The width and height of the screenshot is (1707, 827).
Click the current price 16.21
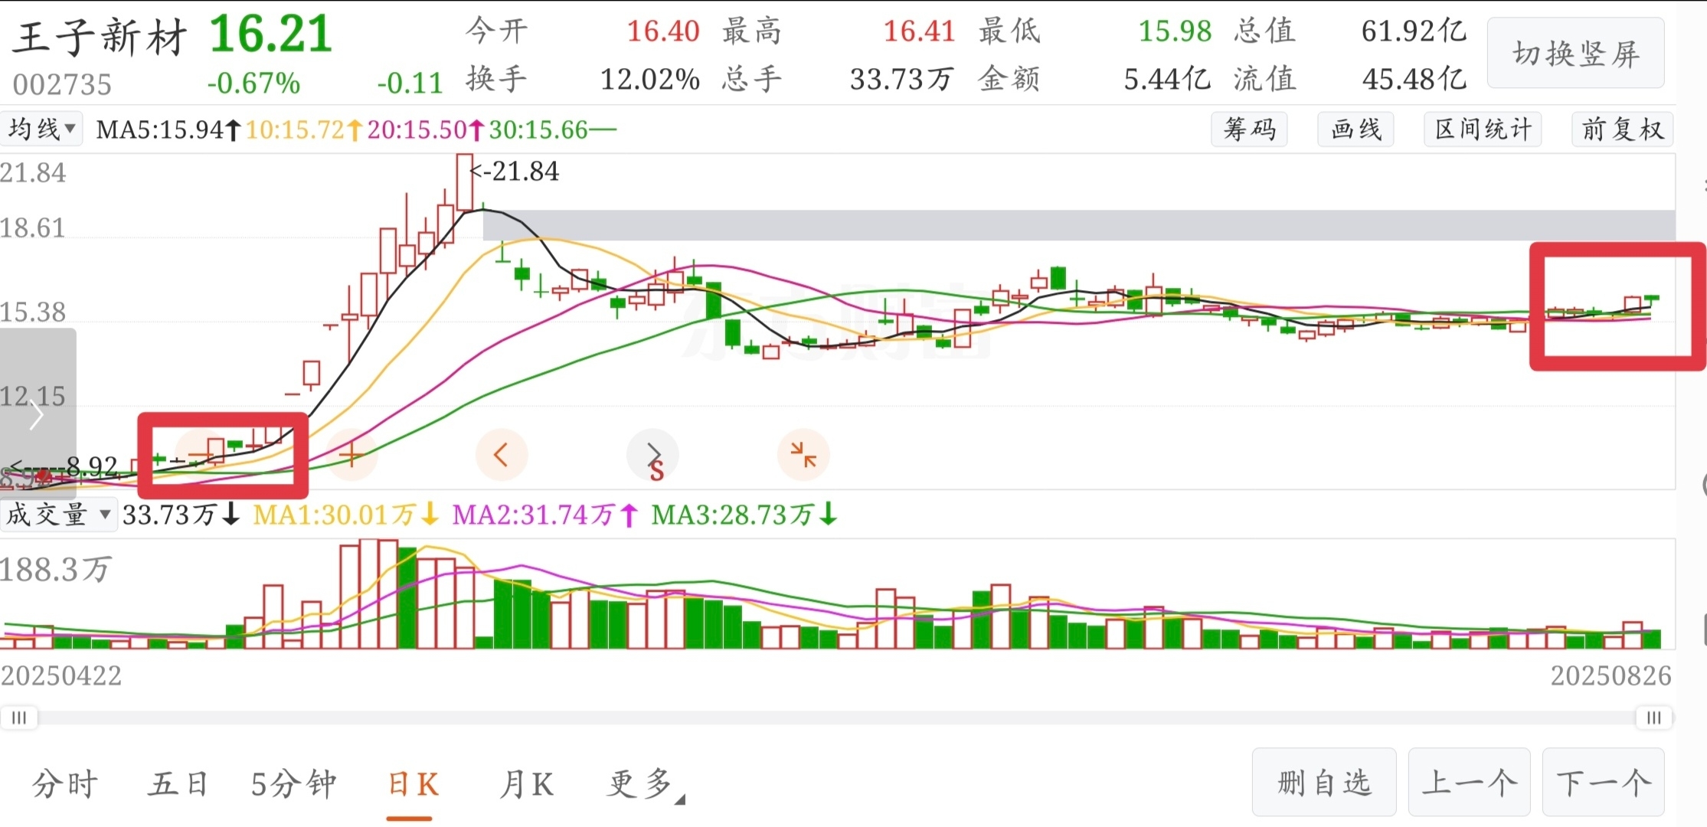[x=270, y=34]
